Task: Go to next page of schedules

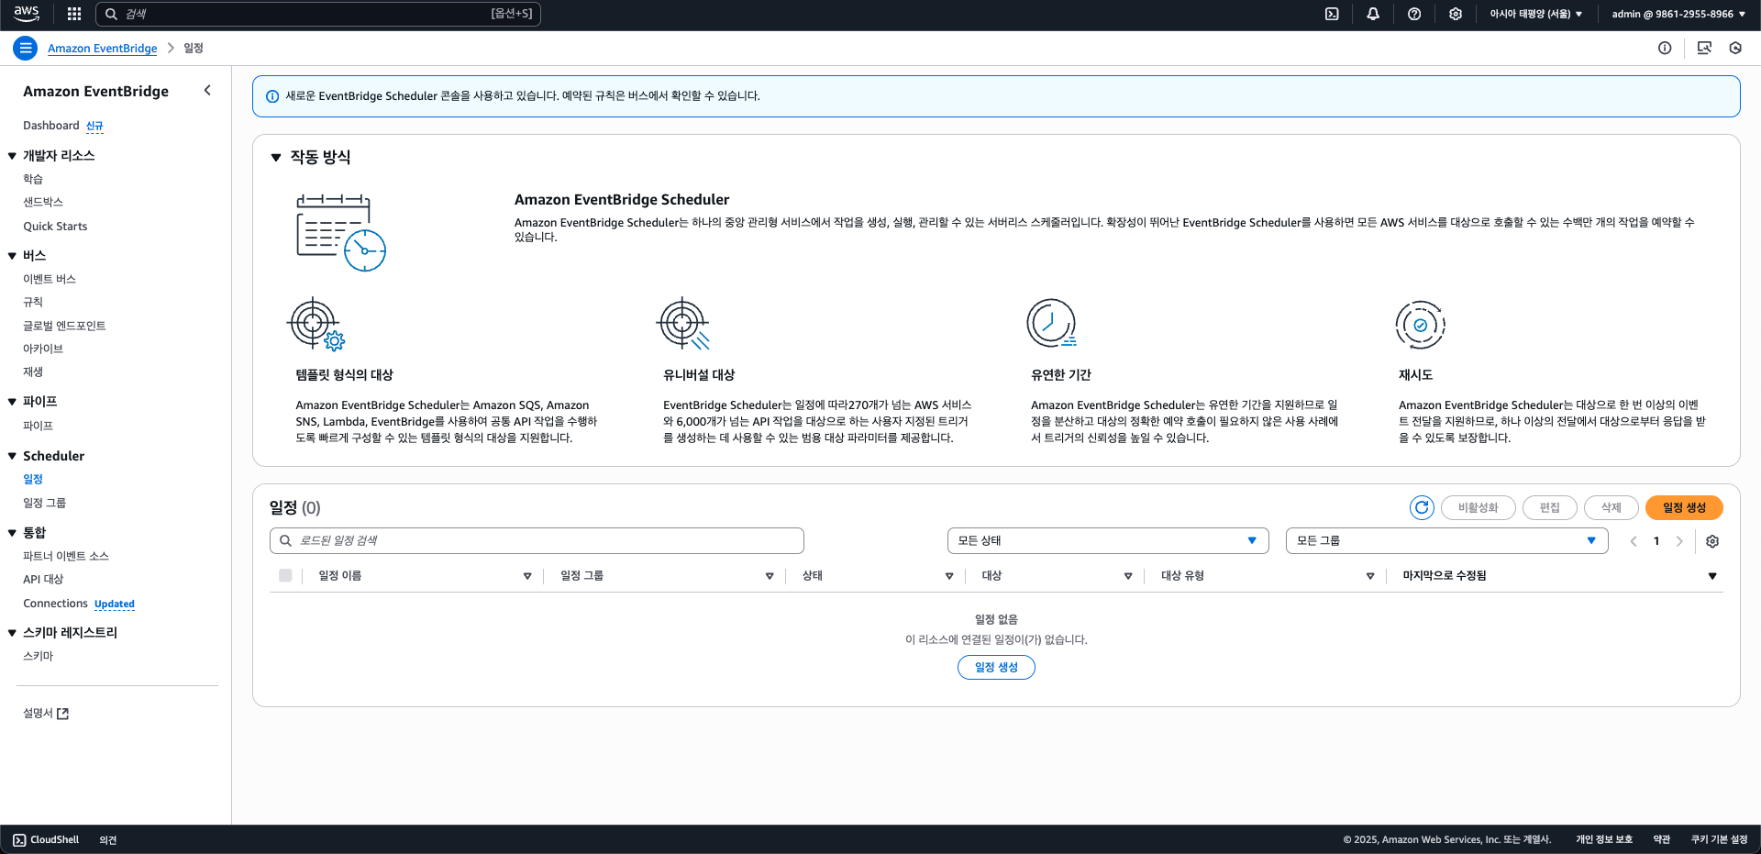Action: point(1679,541)
